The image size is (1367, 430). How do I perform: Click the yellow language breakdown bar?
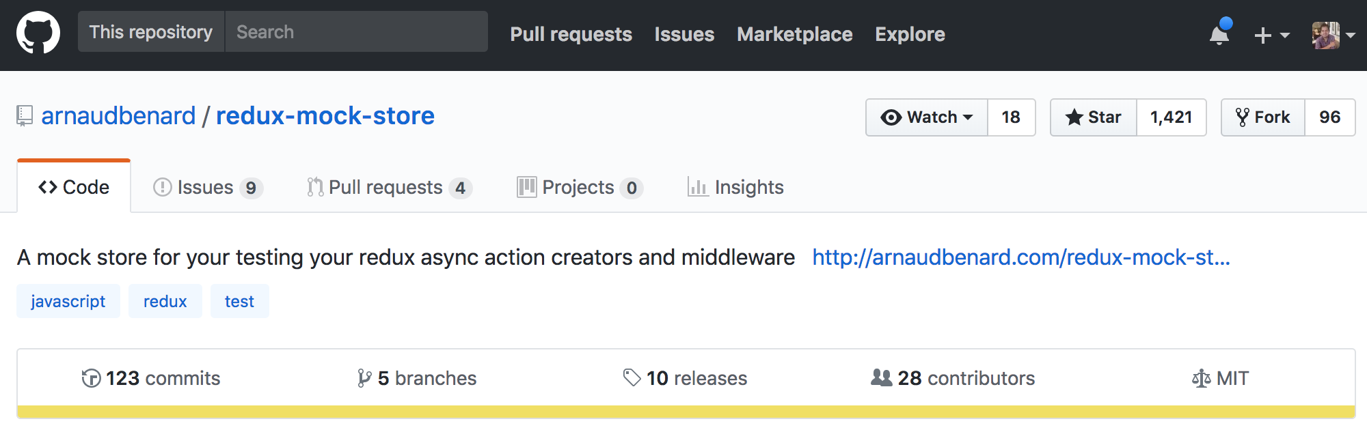point(686,412)
